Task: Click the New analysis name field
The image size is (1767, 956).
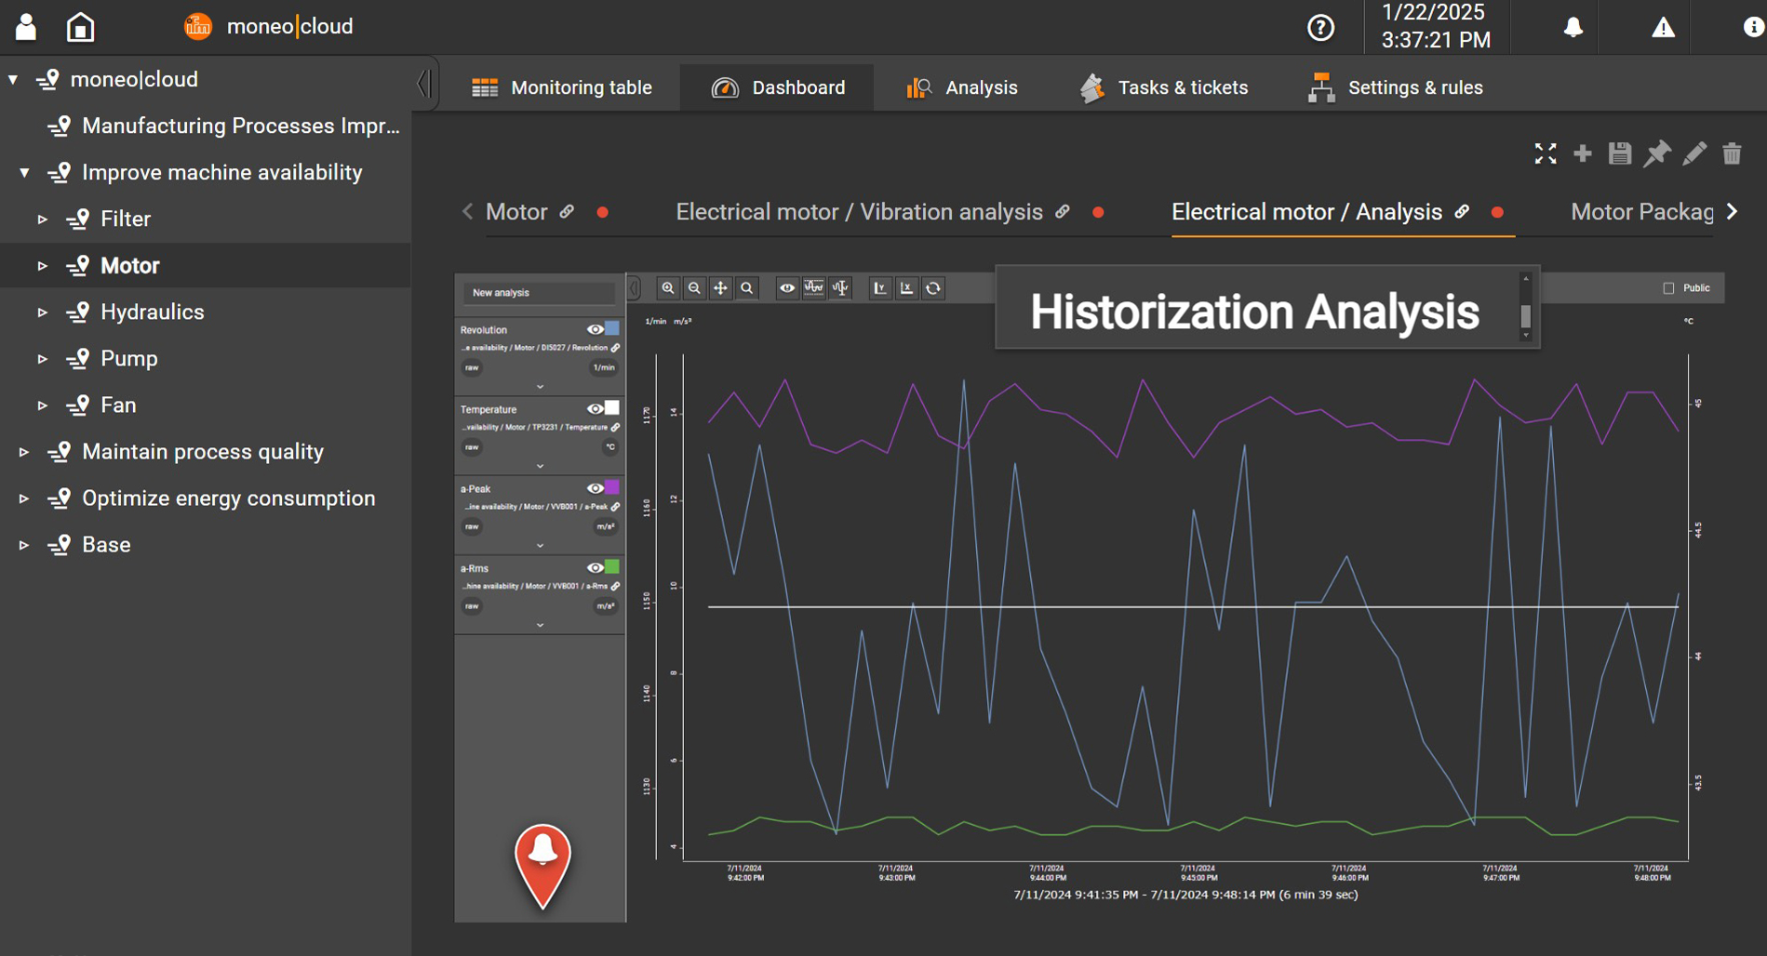Action: [x=539, y=293]
